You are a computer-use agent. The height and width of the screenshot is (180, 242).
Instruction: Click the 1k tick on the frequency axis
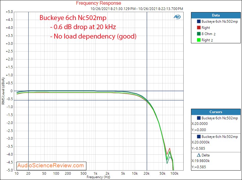96,174
